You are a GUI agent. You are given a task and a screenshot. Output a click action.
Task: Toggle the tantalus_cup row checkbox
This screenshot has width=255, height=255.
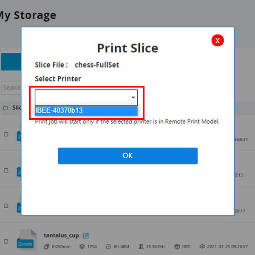click(x=6, y=241)
